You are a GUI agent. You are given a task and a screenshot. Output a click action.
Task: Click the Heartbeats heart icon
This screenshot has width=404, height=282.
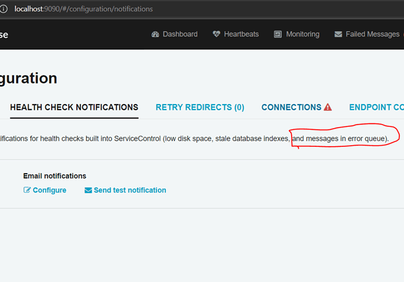click(x=216, y=34)
